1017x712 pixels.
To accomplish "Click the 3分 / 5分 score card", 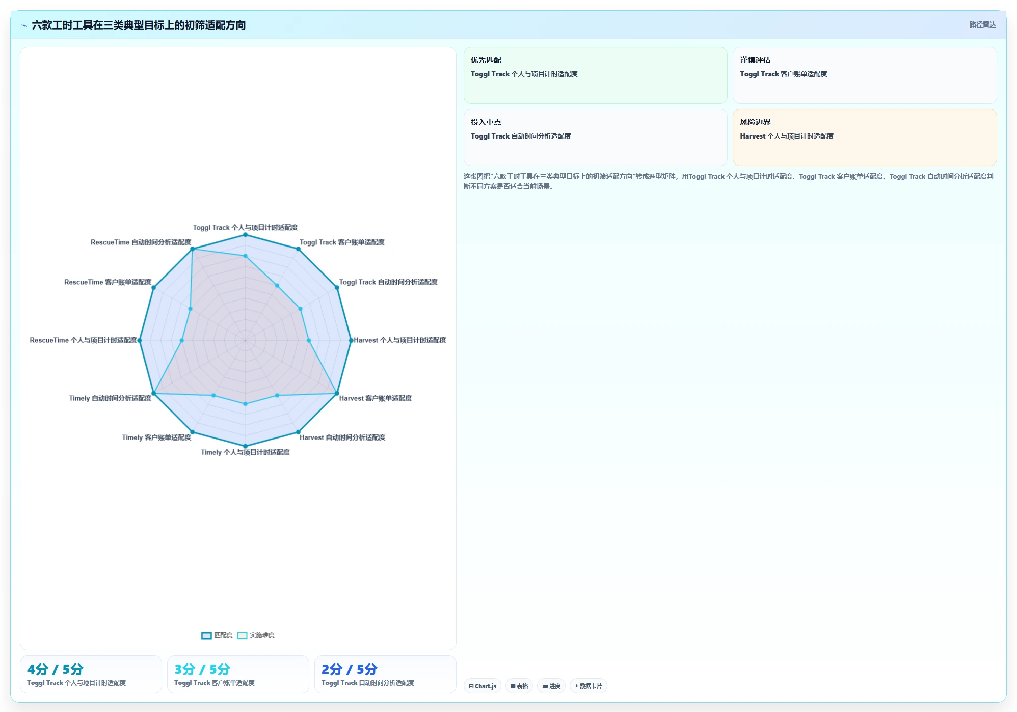I will pos(238,674).
